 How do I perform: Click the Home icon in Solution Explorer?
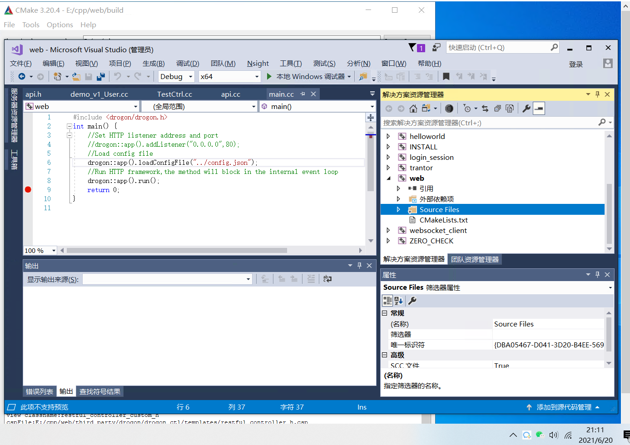(x=413, y=108)
